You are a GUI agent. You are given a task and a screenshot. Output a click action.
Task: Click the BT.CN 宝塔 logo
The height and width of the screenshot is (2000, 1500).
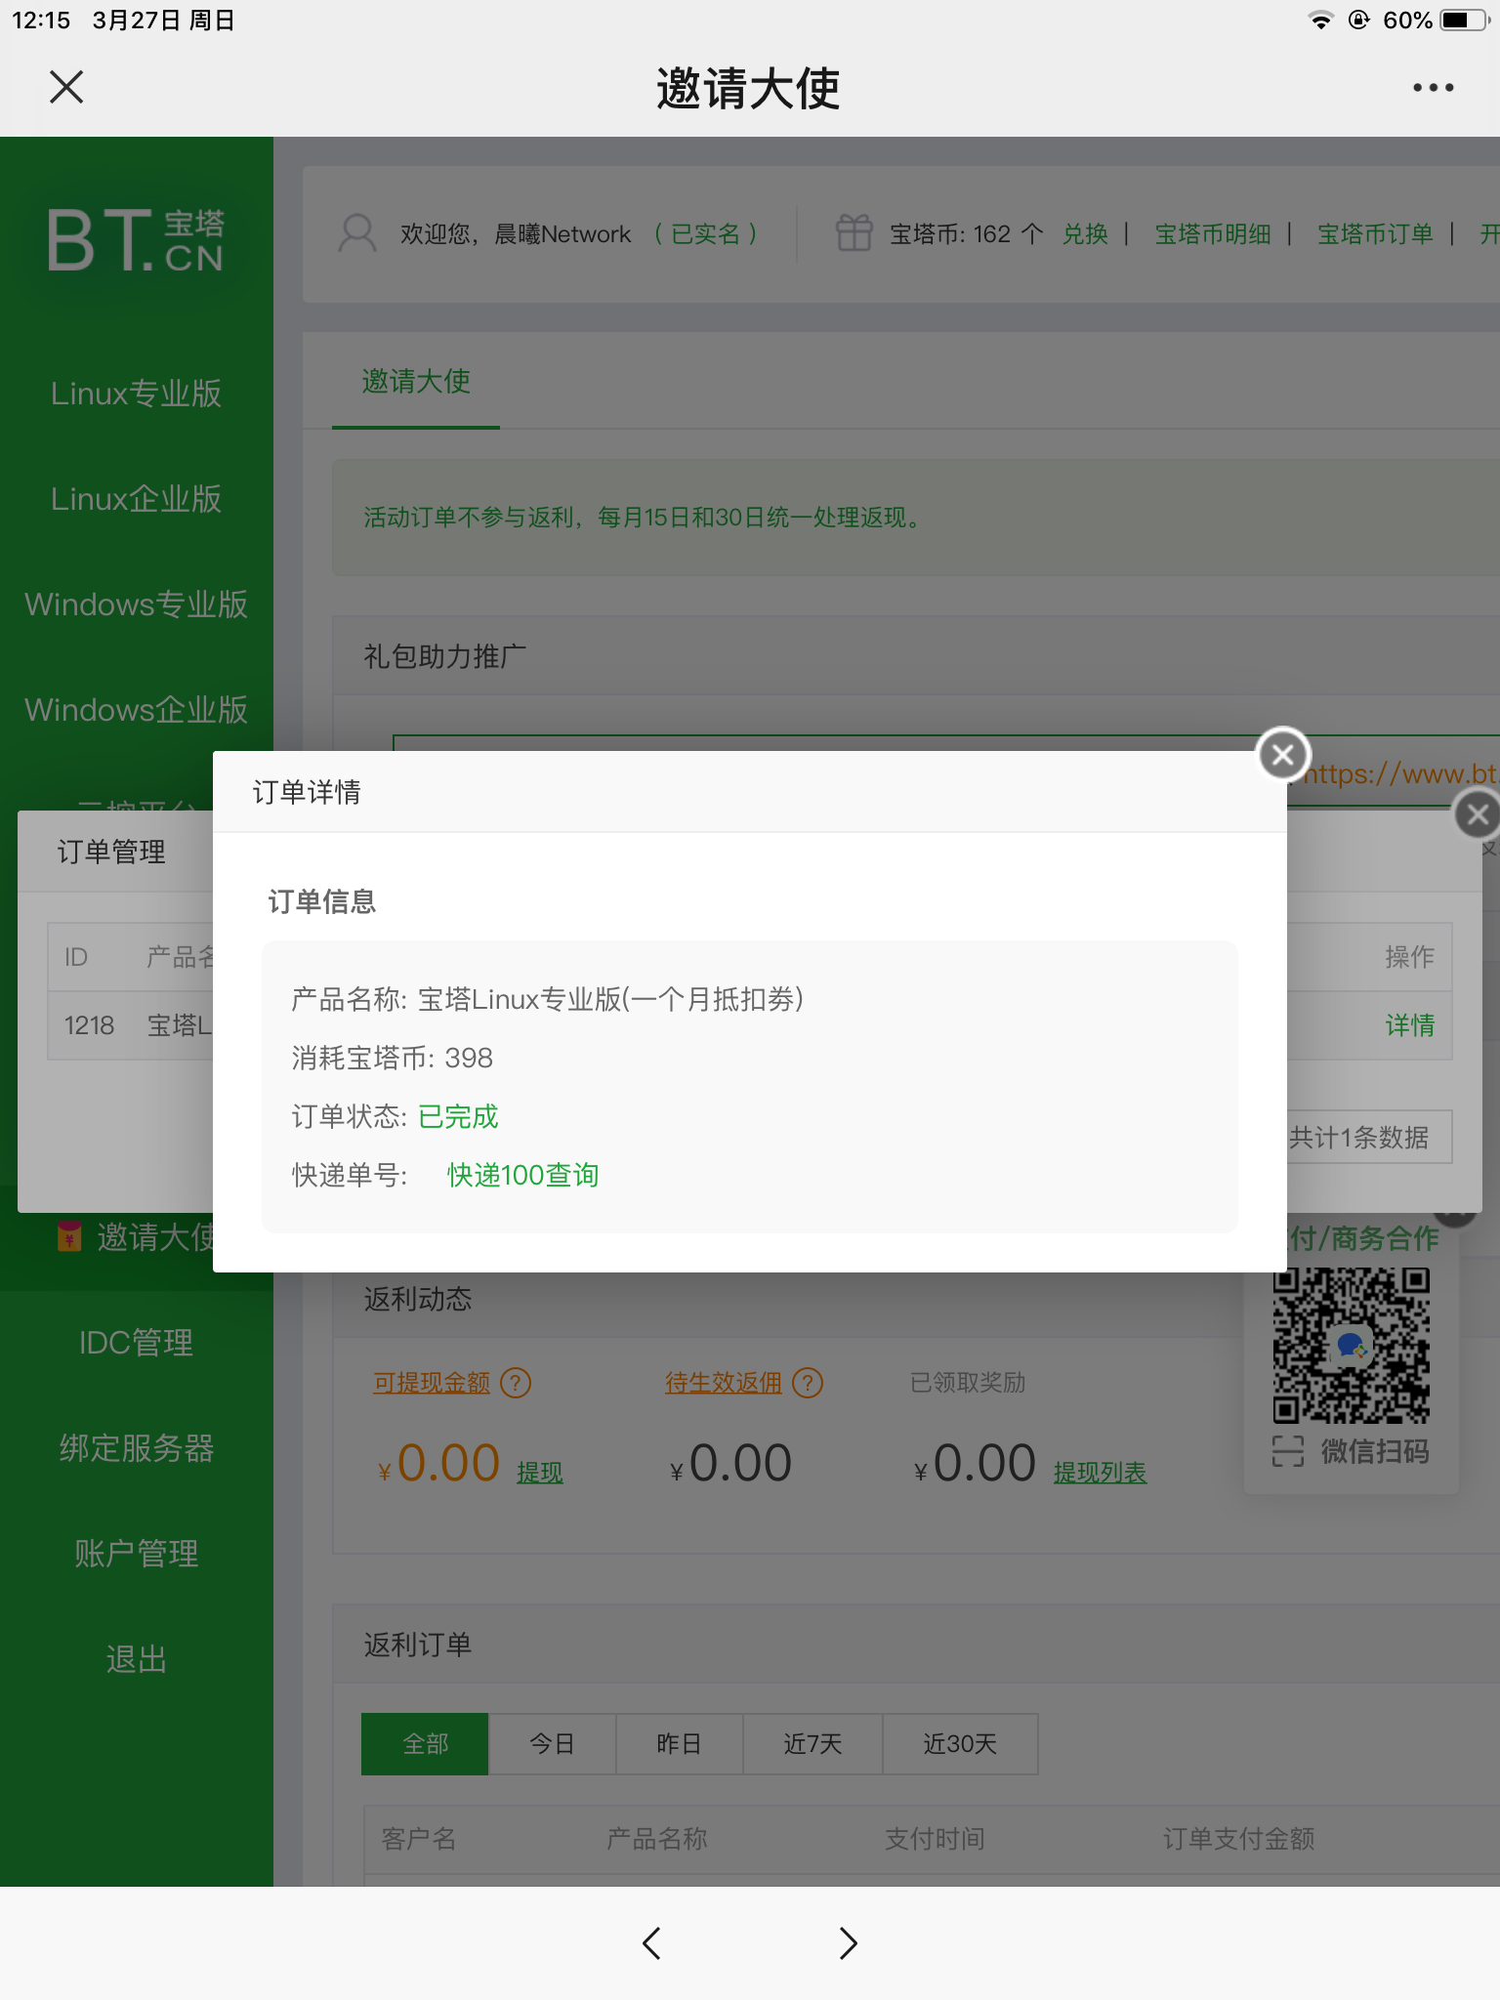pyautogui.click(x=136, y=239)
